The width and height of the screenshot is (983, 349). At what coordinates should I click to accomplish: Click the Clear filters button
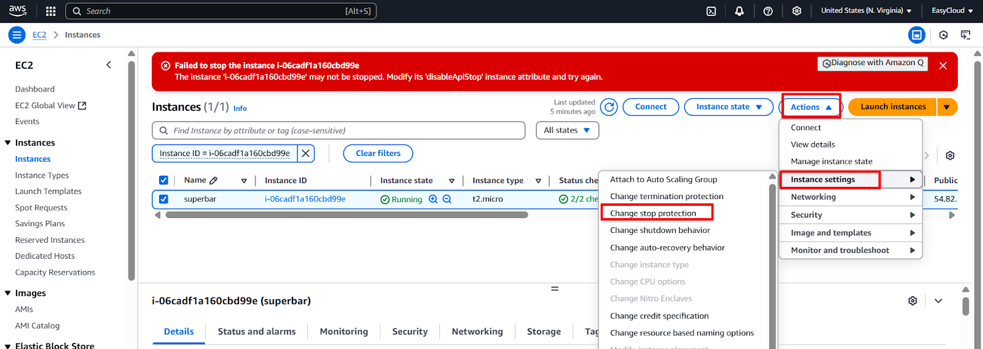[378, 154]
